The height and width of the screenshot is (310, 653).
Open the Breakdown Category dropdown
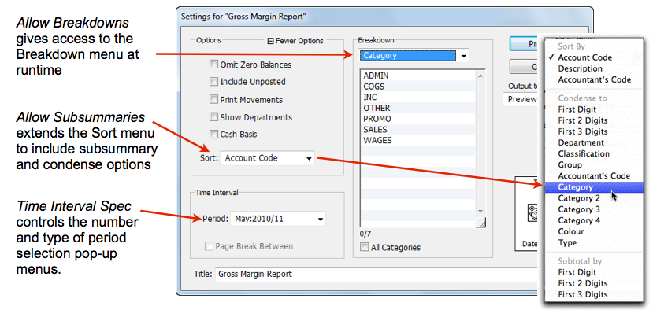coord(414,56)
